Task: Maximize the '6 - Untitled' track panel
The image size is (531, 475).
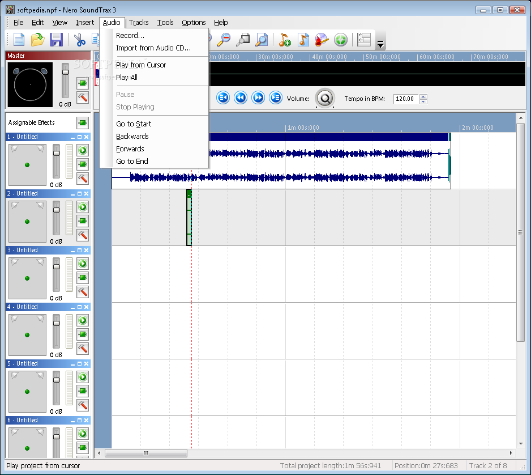Action: tap(80, 420)
